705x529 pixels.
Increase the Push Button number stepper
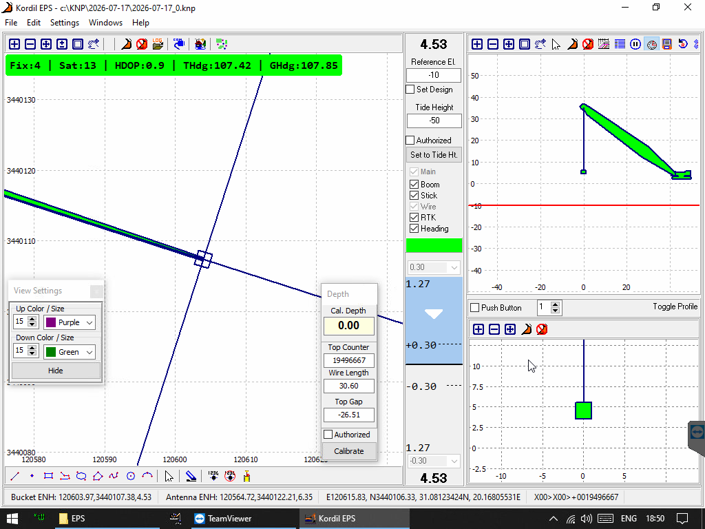click(x=556, y=304)
